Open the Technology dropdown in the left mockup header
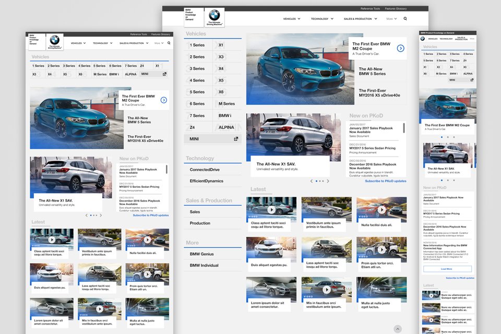This screenshot has width=501, height=334. pos(103,43)
